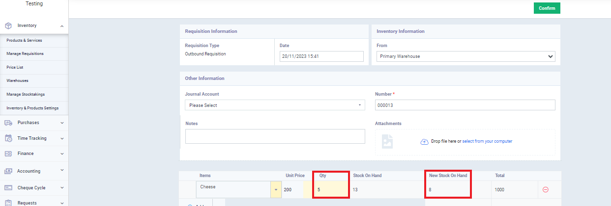Open Inventory & Products Settings

coord(32,108)
